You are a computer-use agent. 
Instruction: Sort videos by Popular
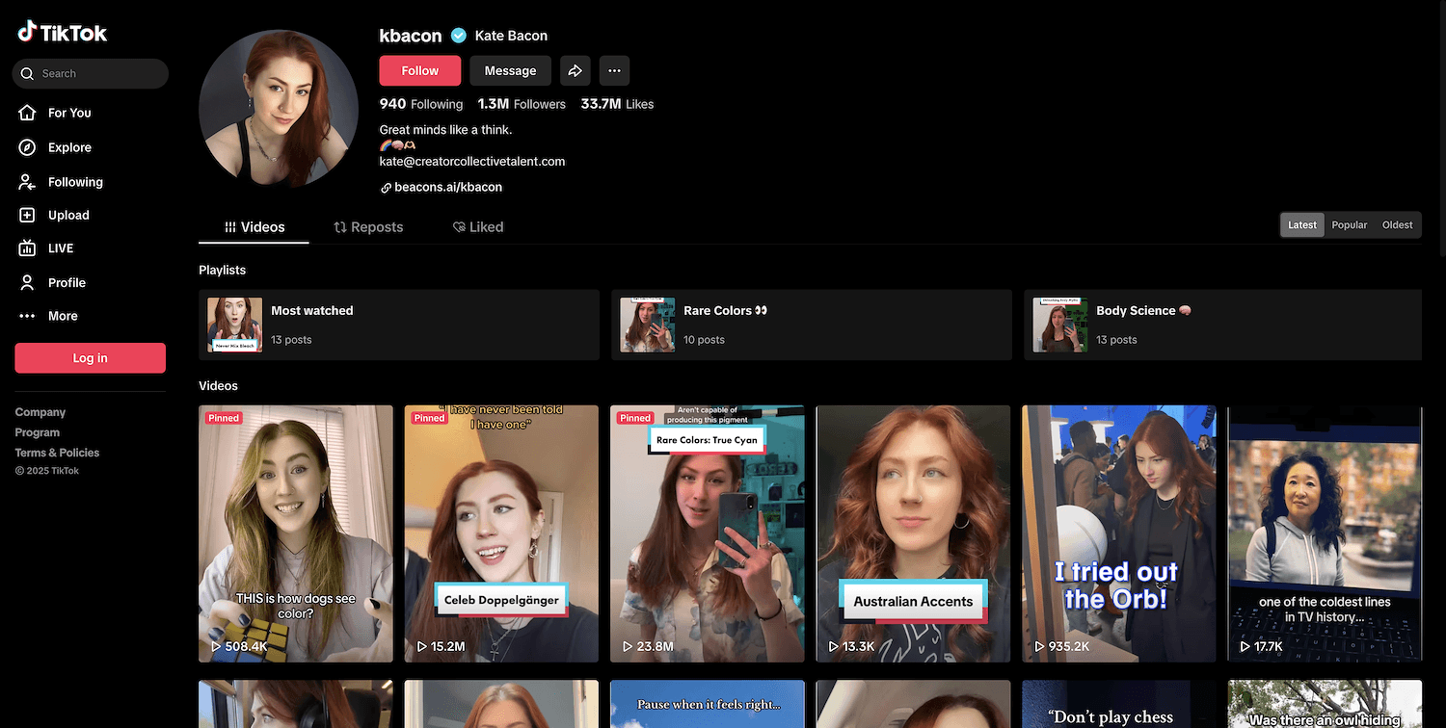1349,225
